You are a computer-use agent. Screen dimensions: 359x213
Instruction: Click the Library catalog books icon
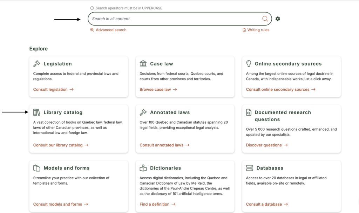pos(36,112)
